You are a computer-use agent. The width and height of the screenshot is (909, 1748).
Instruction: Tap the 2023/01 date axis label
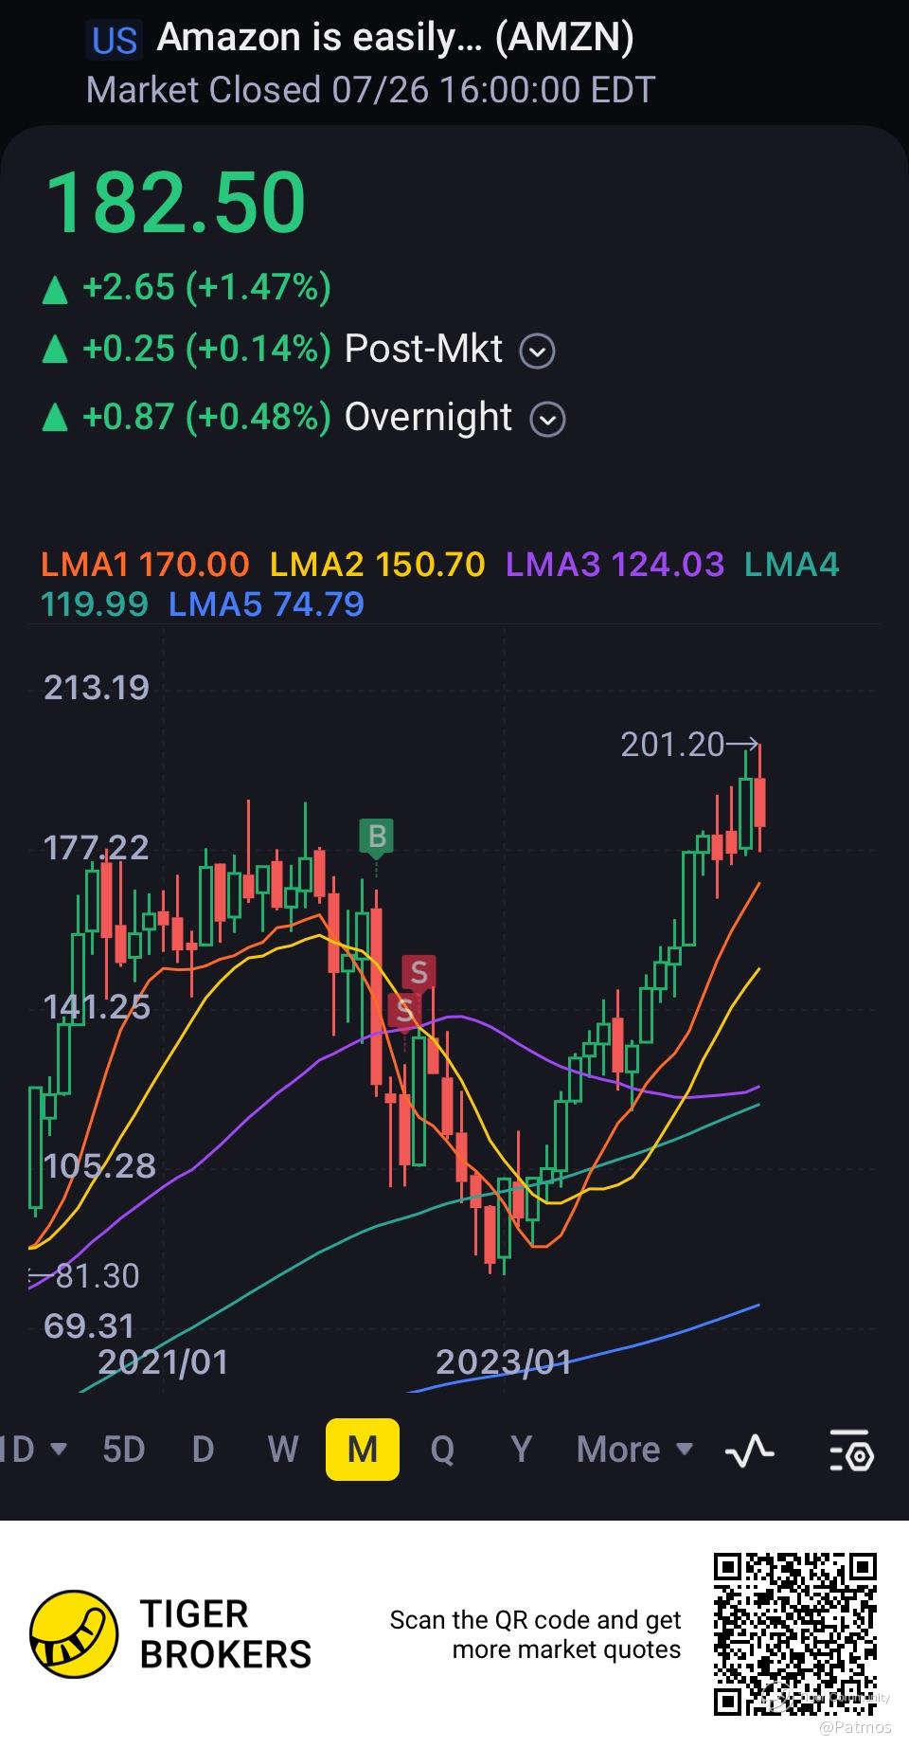tap(504, 1362)
